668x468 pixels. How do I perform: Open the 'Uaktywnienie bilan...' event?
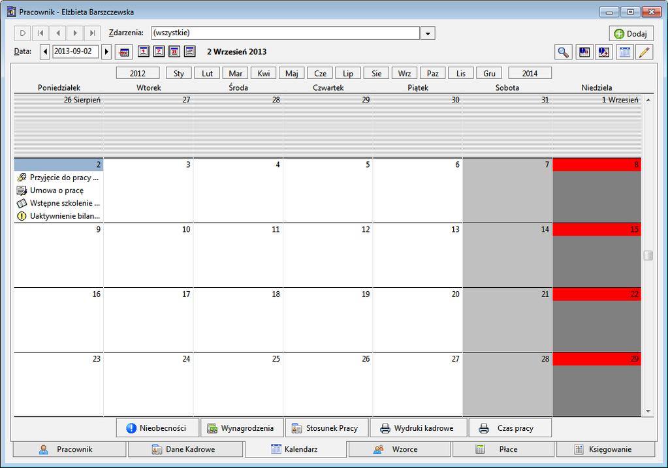[58, 216]
